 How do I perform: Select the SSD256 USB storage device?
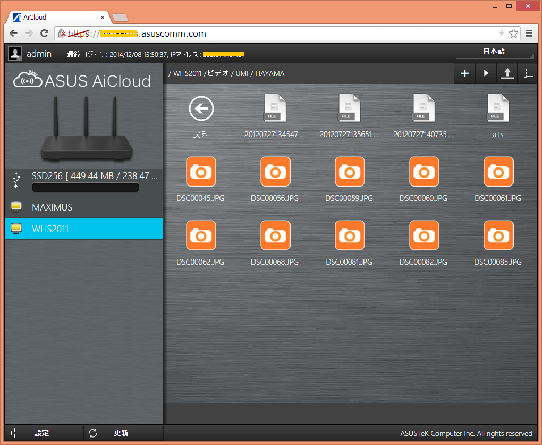click(84, 181)
